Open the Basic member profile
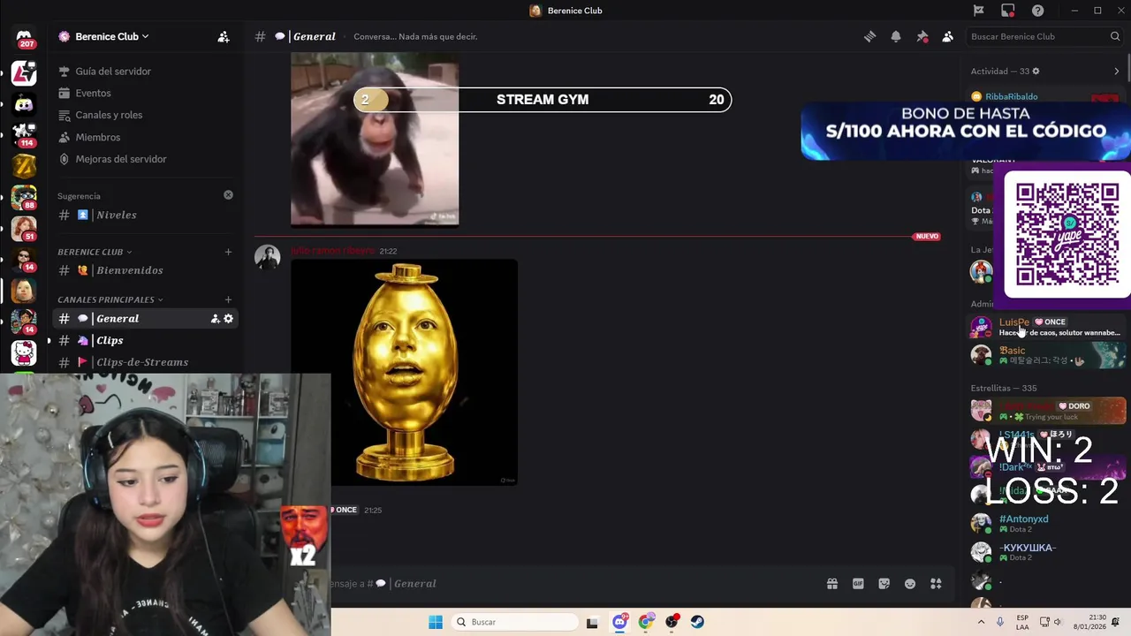The width and height of the screenshot is (1131, 636). click(1048, 355)
